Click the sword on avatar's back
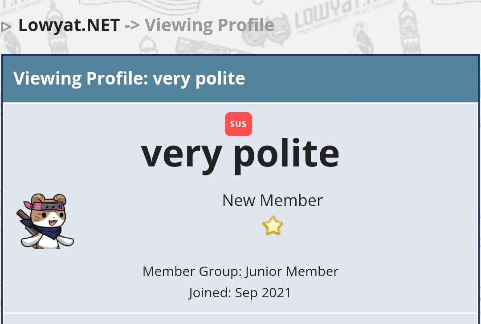The image size is (481, 324). tap(24, 221)
